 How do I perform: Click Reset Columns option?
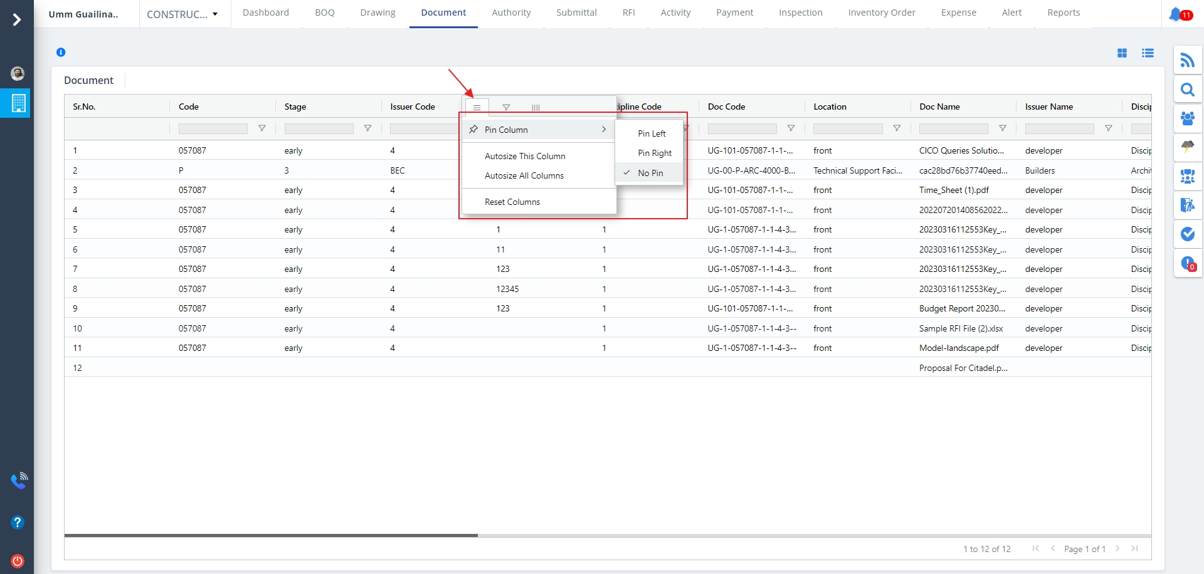(512, 202)
